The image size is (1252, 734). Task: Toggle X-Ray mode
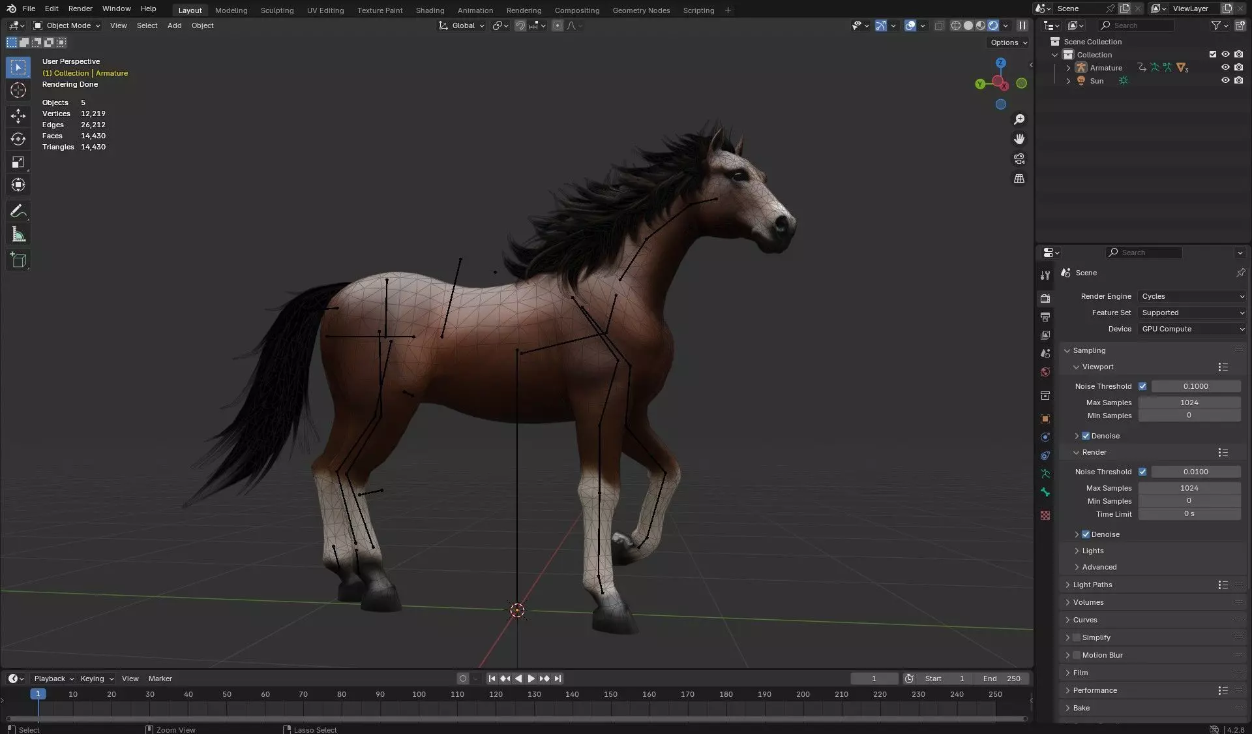(x=940, y=25)
